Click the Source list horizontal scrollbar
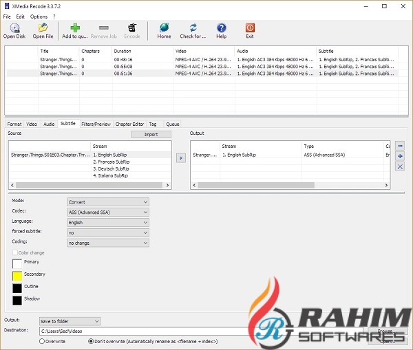The image size is (413, 350). (89, 185)
